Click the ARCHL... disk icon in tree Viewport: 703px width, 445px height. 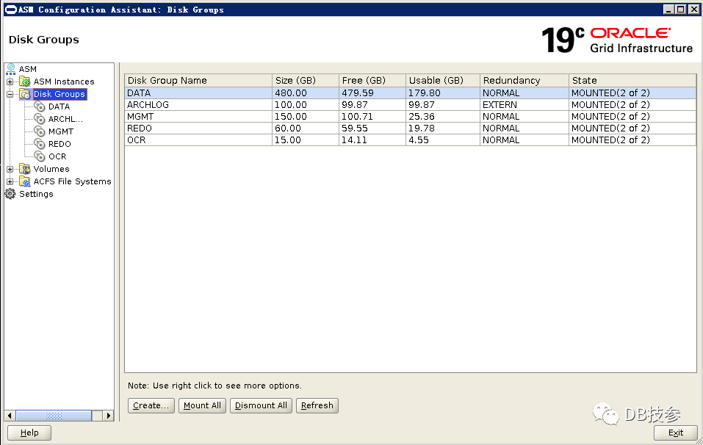[x=40, y=119]
